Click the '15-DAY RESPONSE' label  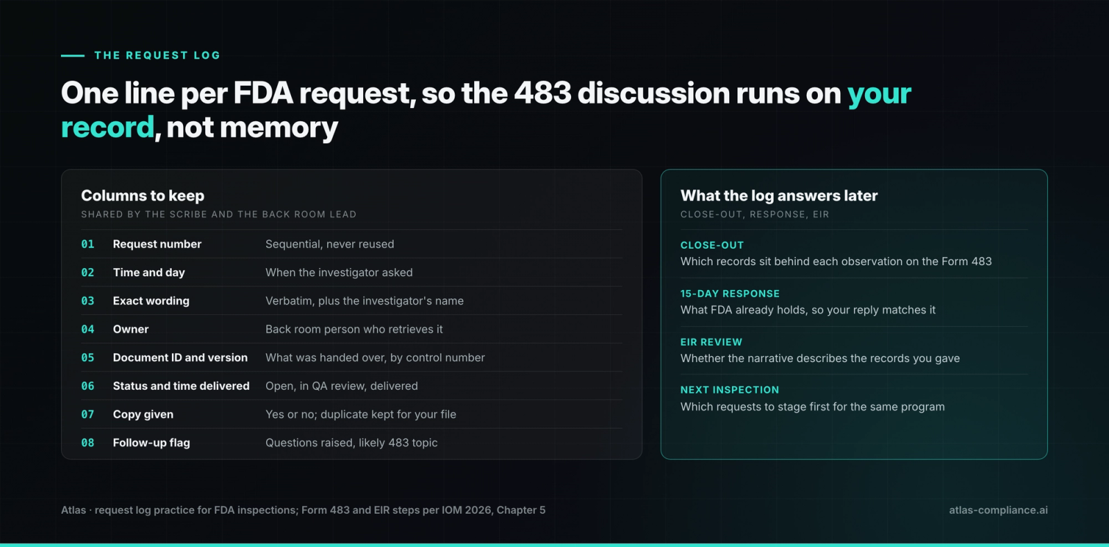click(730, 294)
